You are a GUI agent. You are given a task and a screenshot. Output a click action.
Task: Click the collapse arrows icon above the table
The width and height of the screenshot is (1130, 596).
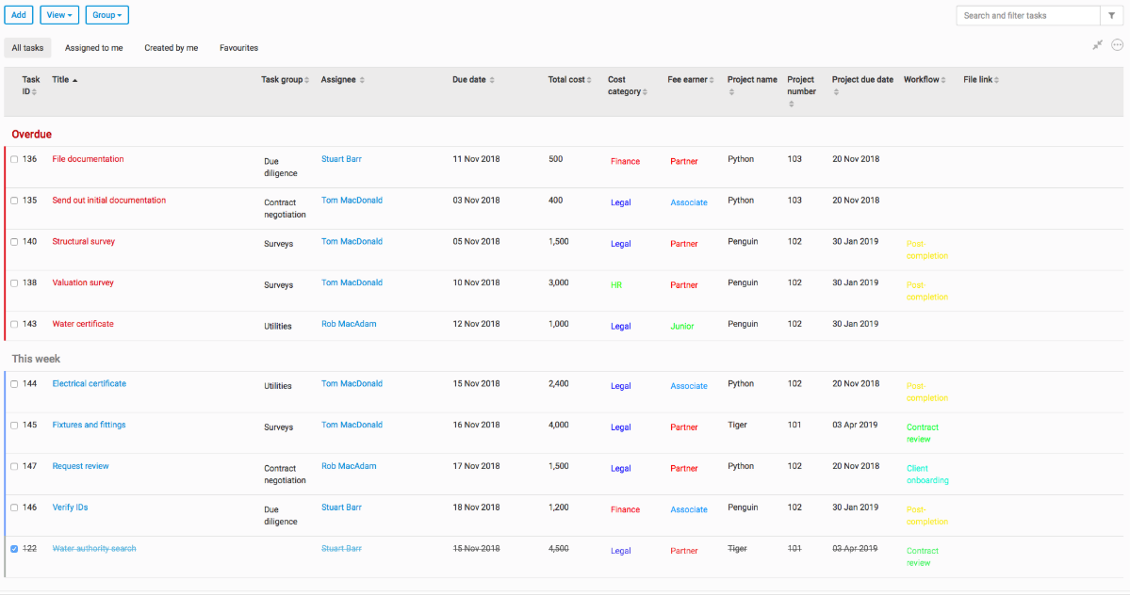coord(1098,45)
